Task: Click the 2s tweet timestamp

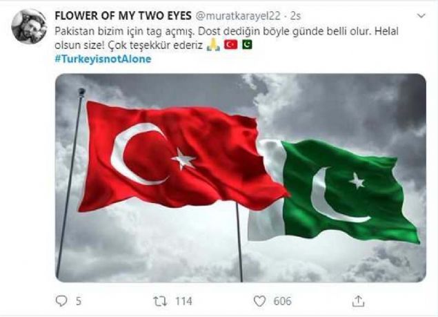Action: coord(295,16)
